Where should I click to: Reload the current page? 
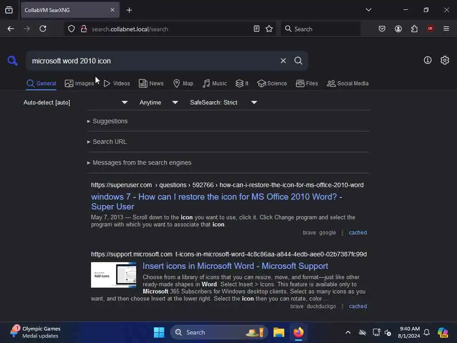[43, 29]
